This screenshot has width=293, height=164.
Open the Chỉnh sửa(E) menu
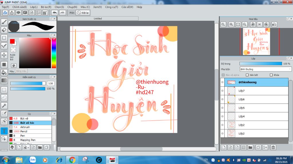click(19, 7)
